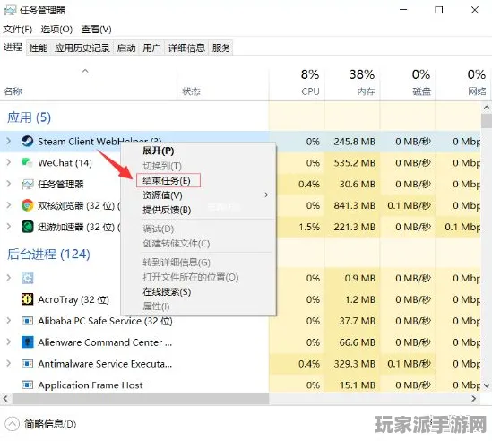Click the Task Manager title bar icon
The width and height of the screenshot is (492, 441).
(10, 11)
